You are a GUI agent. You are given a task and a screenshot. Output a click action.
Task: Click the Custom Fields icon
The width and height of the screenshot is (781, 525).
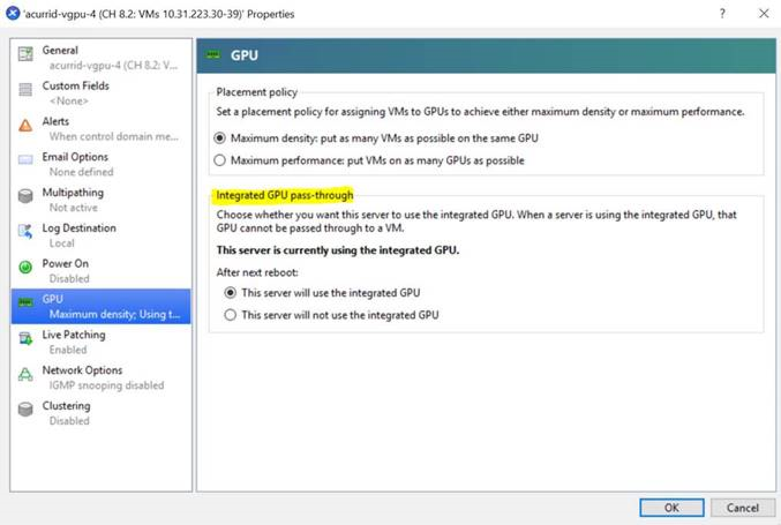tap(25, 89)
